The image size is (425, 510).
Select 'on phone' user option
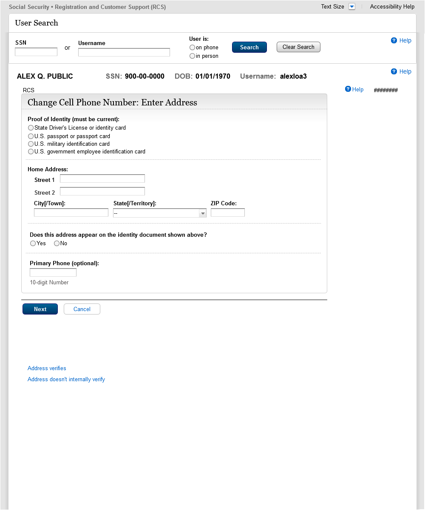pos(193,48)
